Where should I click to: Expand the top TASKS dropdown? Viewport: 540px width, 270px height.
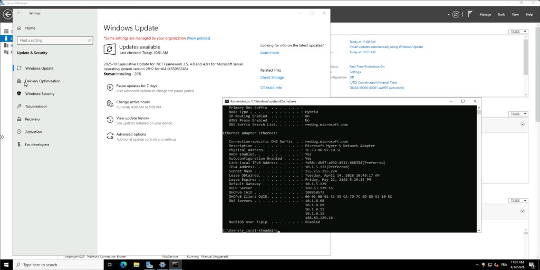[517, 32]
